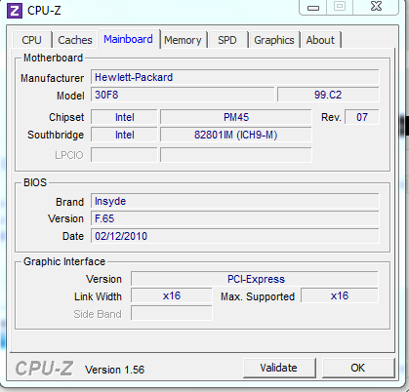Open the About tab
Viewport: 409px width, 392px height.
(320, 40)
